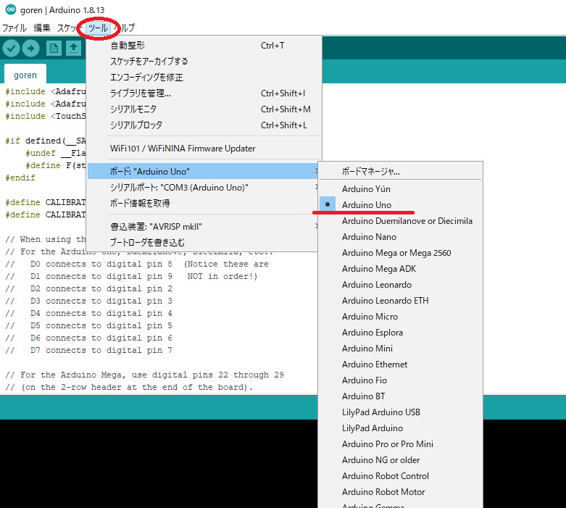The height and width of the screenshot is (508, 566).
Task: Select Arduino Robot Control board
Action: coord(401,476)
